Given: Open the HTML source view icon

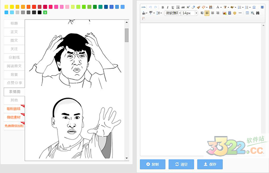Looking at the screenshot, I should click(144, 7).
